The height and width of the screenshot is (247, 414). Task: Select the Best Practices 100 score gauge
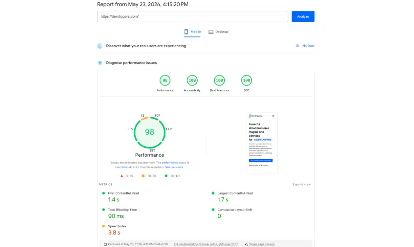(219, 80)
